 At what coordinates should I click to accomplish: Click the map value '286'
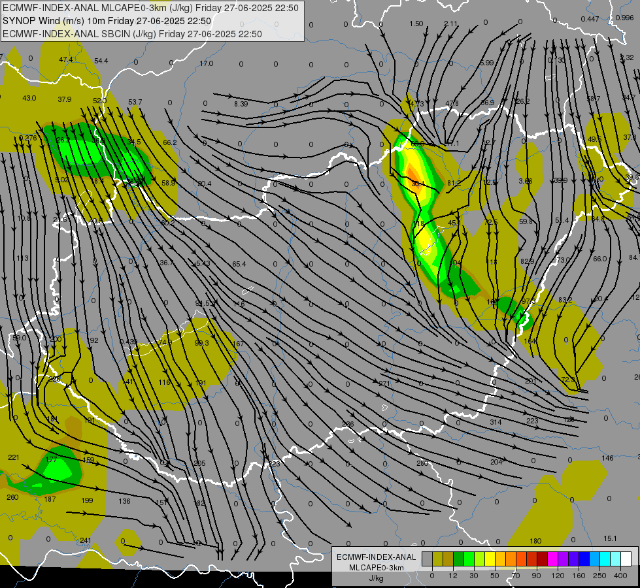click(348, 424)
